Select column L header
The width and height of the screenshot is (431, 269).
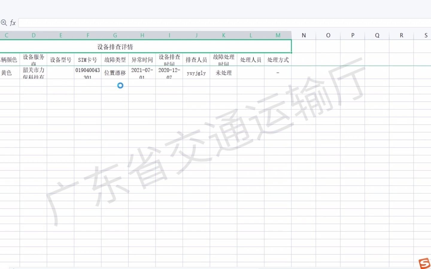tap(251, 35)
